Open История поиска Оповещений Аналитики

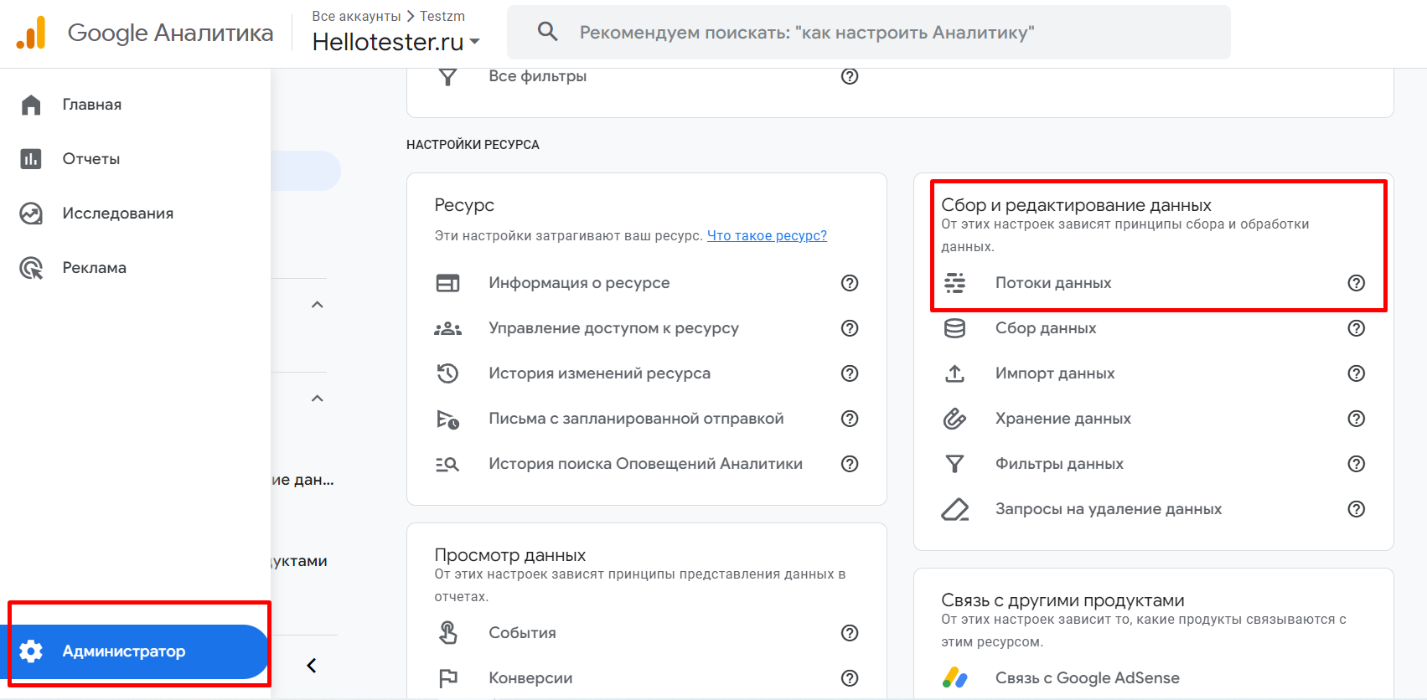coord(645,464)
